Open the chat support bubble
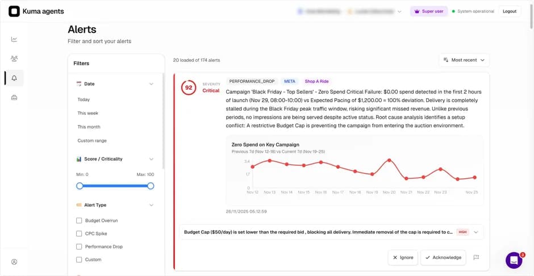The image size is (534, 276). click(514, 260)
